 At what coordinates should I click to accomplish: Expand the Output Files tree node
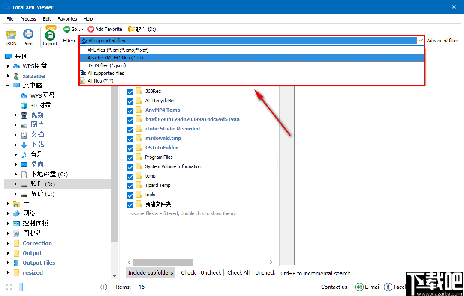tap(8, 263)
